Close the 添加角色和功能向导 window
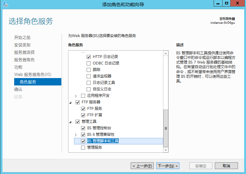This screenshot has width=246, height=174. pos(237,3)
